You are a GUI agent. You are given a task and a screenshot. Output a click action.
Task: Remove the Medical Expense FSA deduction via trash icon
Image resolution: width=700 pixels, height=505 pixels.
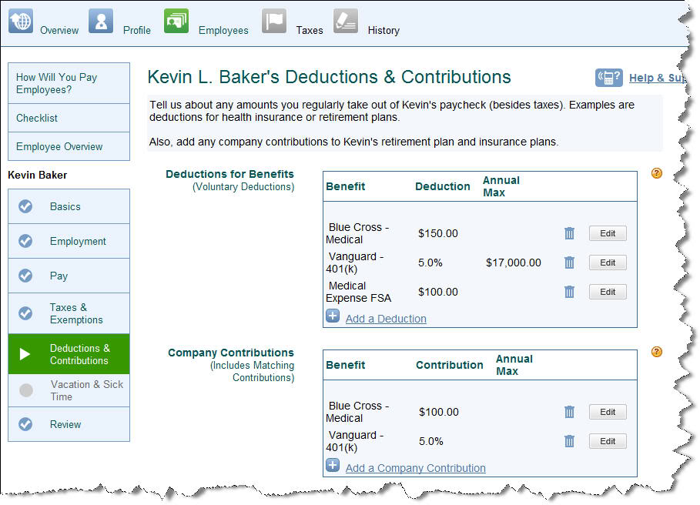click(569, 292)
